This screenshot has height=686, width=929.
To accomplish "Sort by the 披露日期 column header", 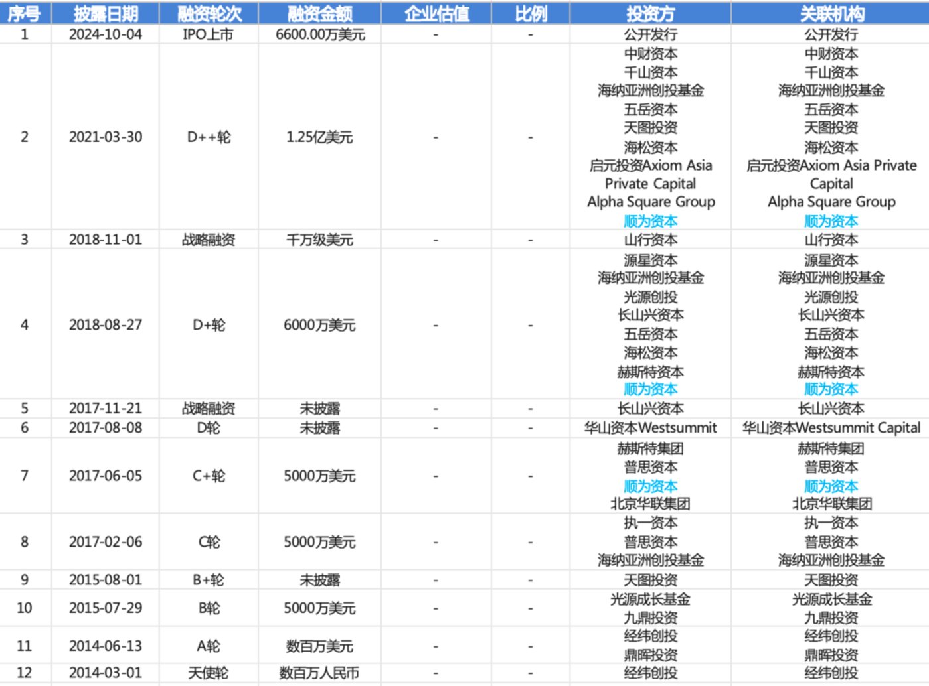I will [x=106, y=13].
